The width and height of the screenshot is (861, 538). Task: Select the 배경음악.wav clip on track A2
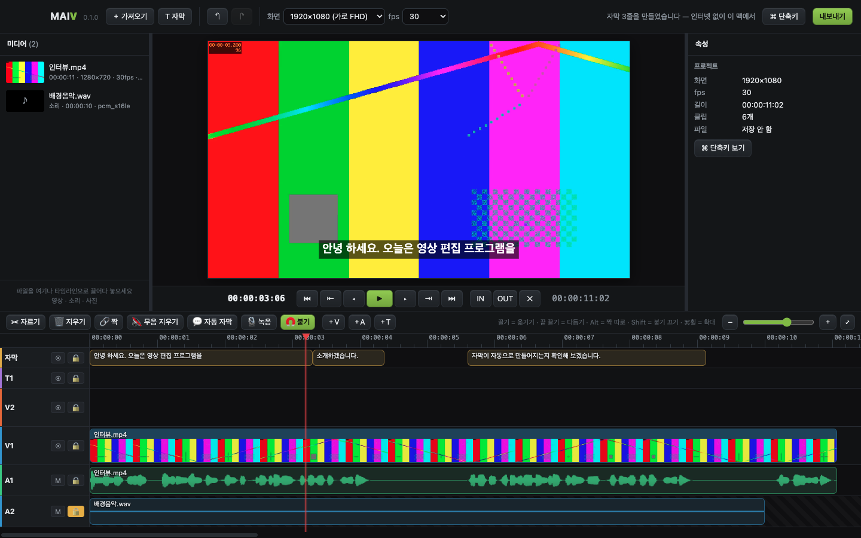(427, 512)
